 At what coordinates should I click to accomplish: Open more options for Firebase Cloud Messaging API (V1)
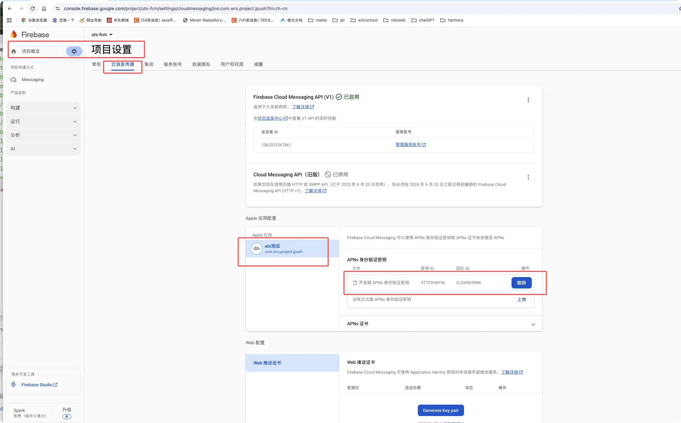tap(528, 100)
